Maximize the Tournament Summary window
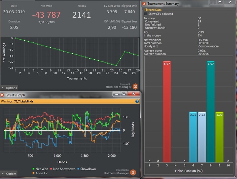 [220, 3]
